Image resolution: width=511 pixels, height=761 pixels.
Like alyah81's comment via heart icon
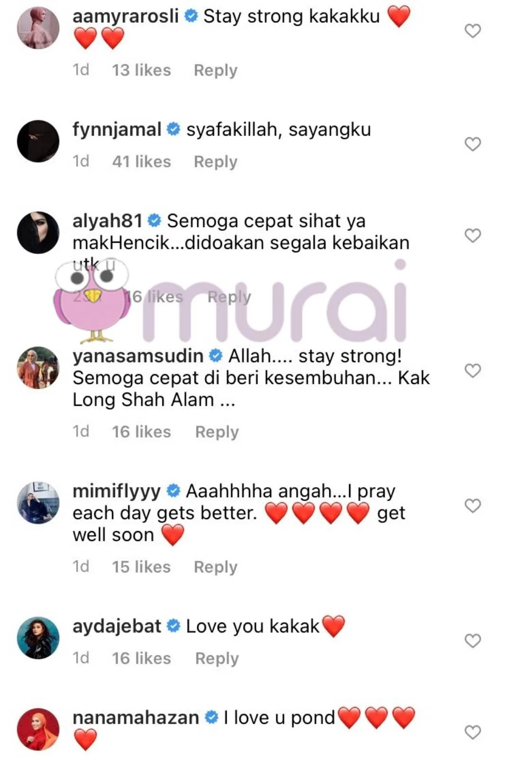tap(472, 236)
